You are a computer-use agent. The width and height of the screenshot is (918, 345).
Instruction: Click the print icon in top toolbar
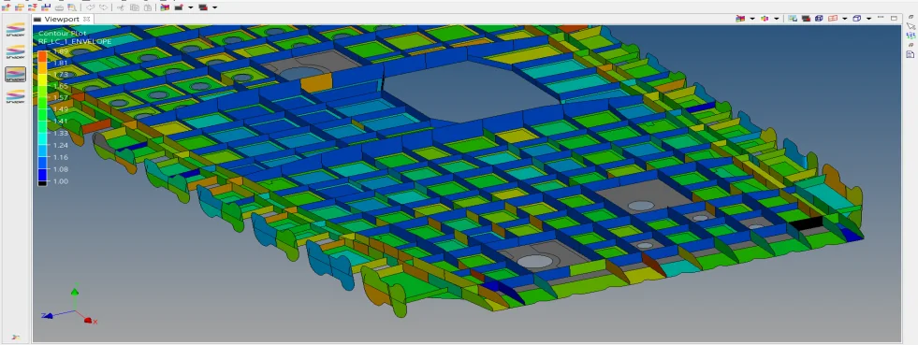click(x=59, y=7)
